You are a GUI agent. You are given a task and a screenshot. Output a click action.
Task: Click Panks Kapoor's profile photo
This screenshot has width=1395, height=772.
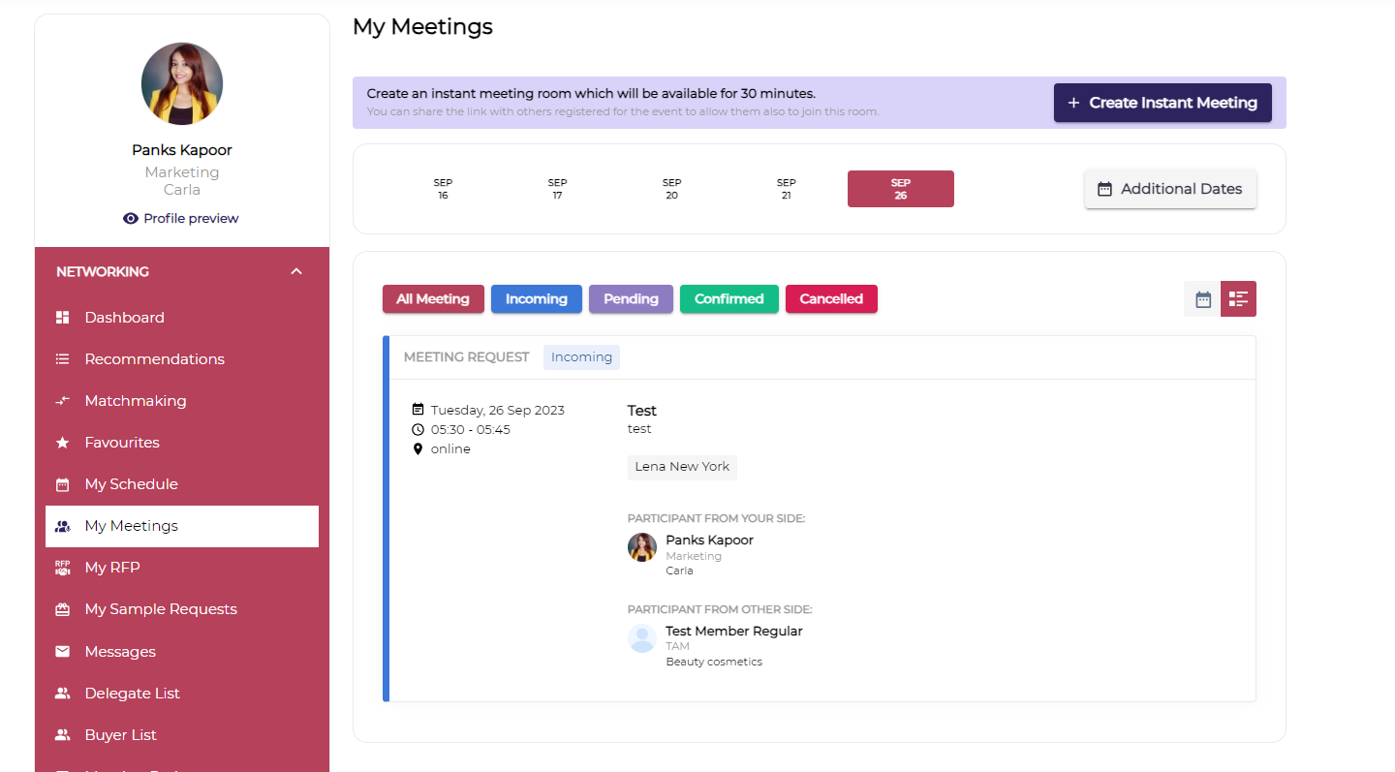click(182, 83)
